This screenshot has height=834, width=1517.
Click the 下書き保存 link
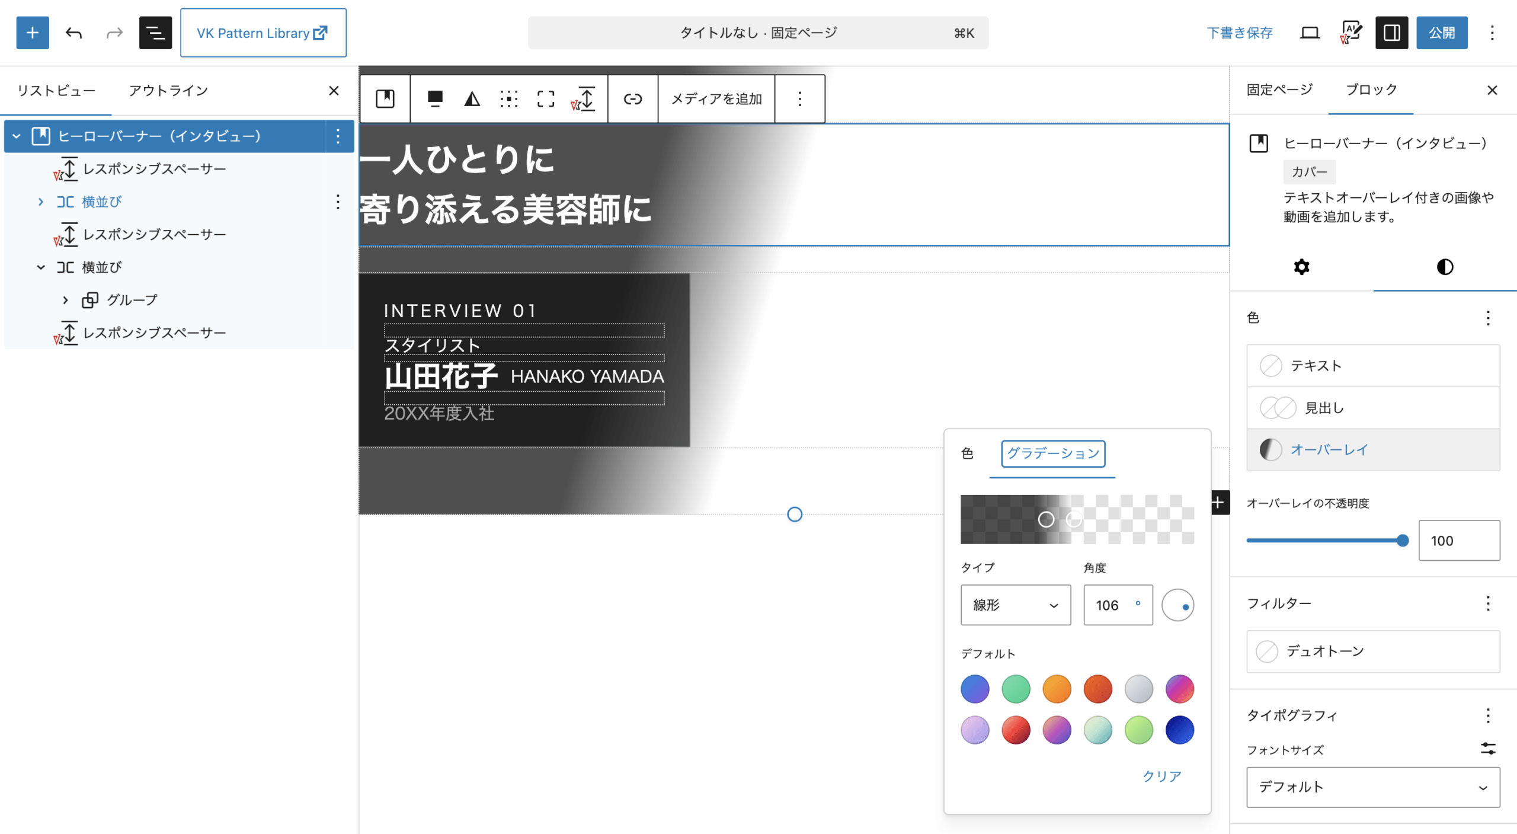click(1240, 33)
